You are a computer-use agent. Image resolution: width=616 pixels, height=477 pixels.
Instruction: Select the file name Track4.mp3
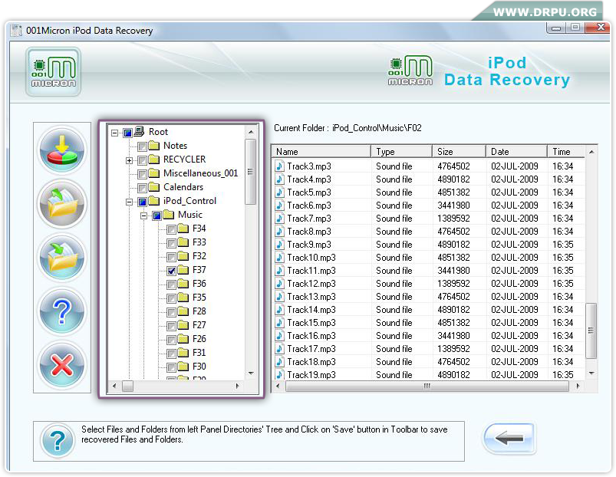tap(309, 179)
